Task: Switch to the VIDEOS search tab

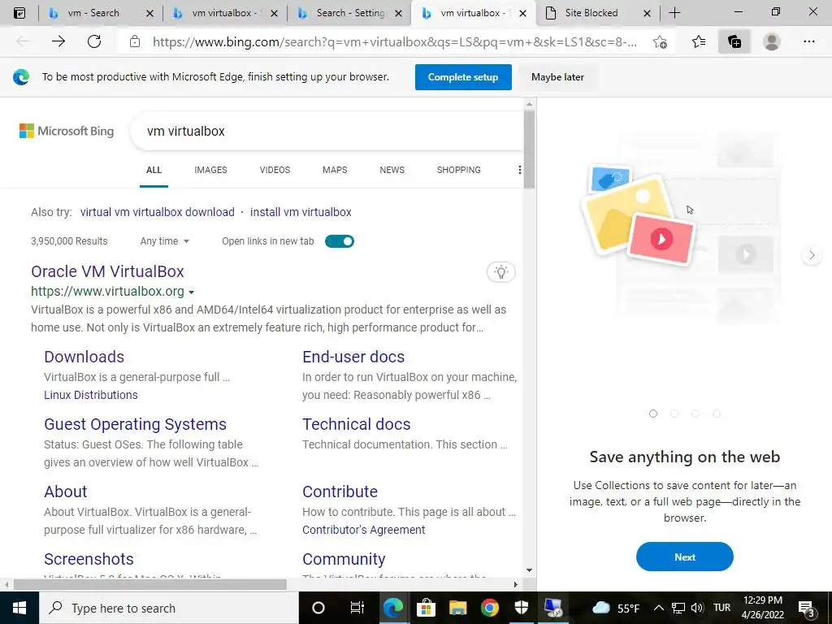Action: click(275, 170)
